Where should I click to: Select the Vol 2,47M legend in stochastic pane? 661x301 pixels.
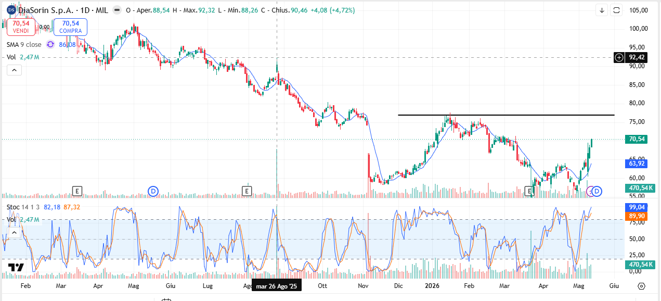pos(23,220)
